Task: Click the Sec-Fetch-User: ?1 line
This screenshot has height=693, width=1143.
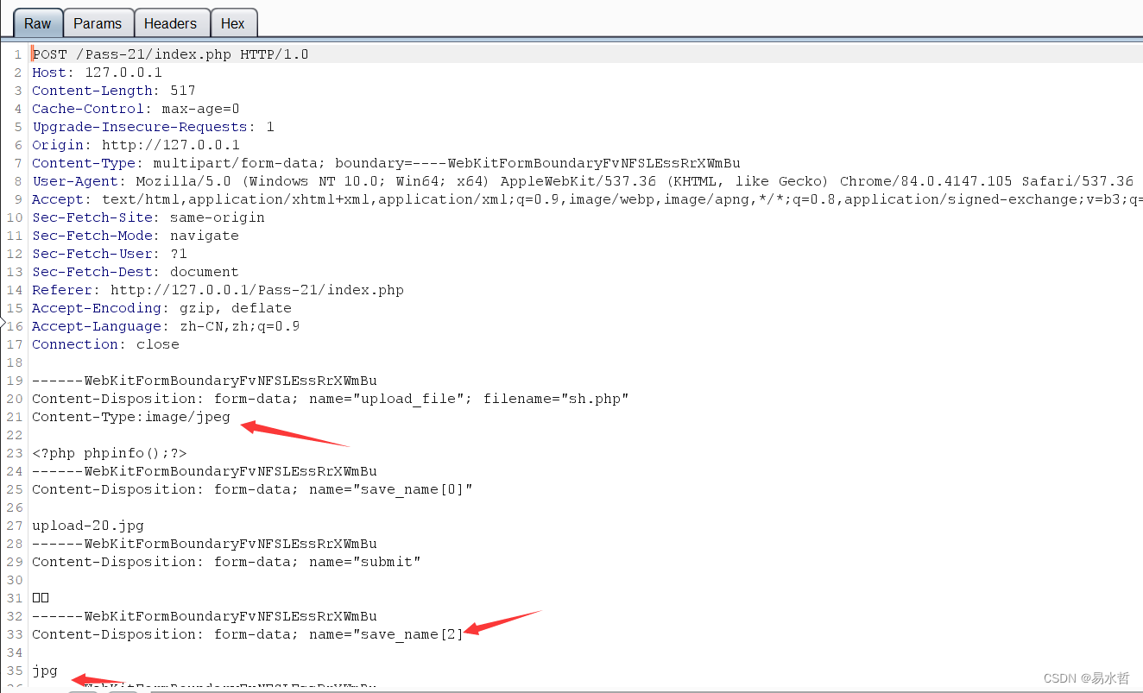Action: point(110,254)
